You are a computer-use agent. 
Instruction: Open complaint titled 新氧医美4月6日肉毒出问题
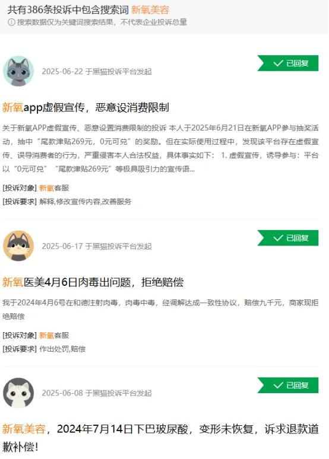93,282
